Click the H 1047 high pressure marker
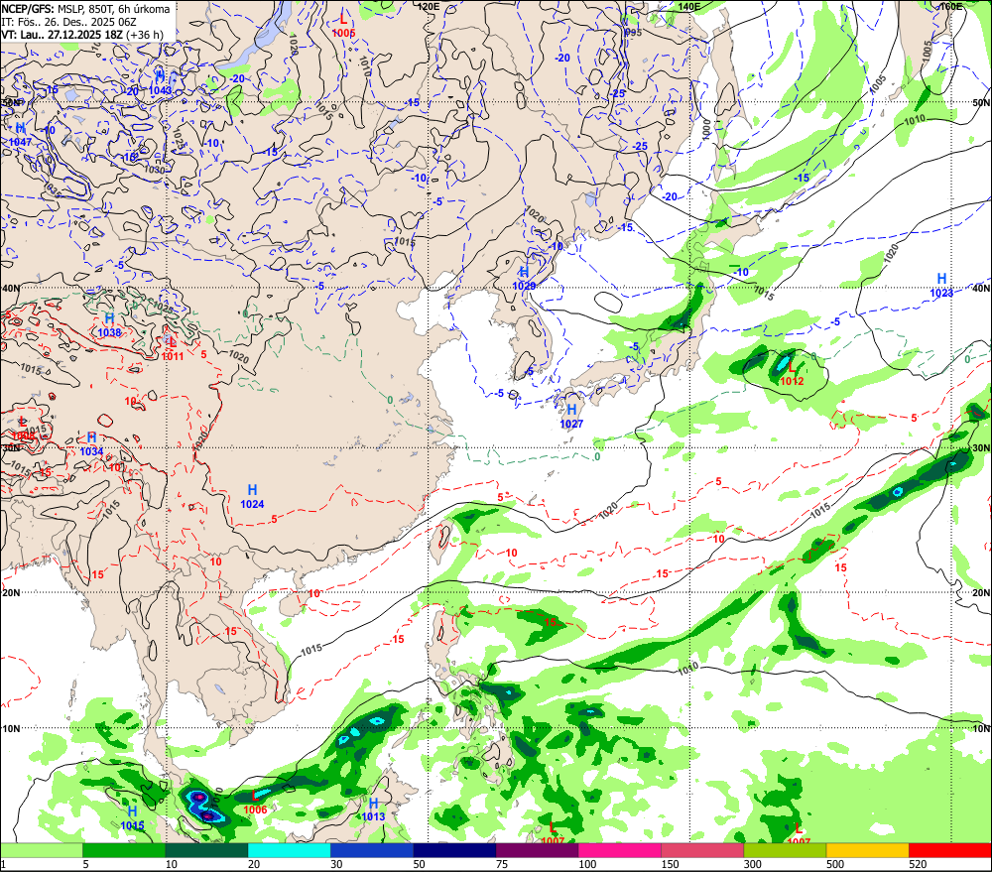Image resolution: width=992 pixels, height=872 pixels. tap(20, 136)
